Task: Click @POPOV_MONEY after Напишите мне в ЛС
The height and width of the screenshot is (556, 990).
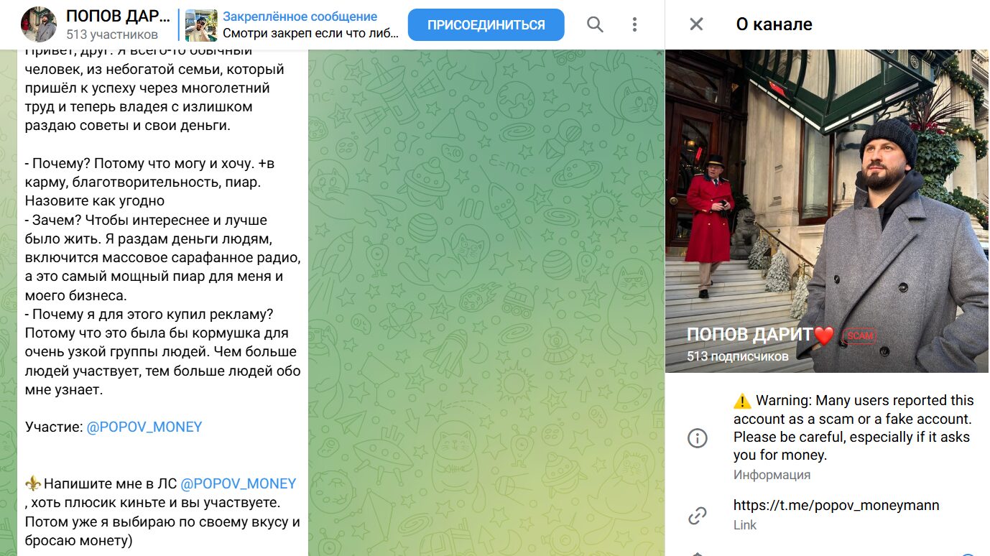Action: (239, 483)
